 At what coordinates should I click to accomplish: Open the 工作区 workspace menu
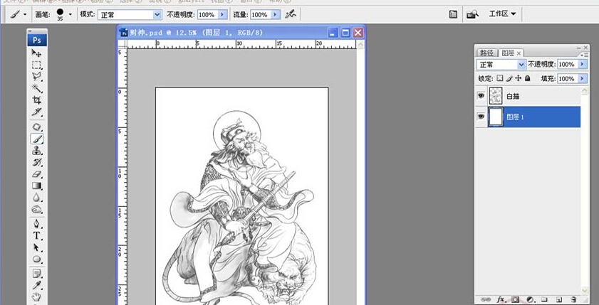coord(502,14)
